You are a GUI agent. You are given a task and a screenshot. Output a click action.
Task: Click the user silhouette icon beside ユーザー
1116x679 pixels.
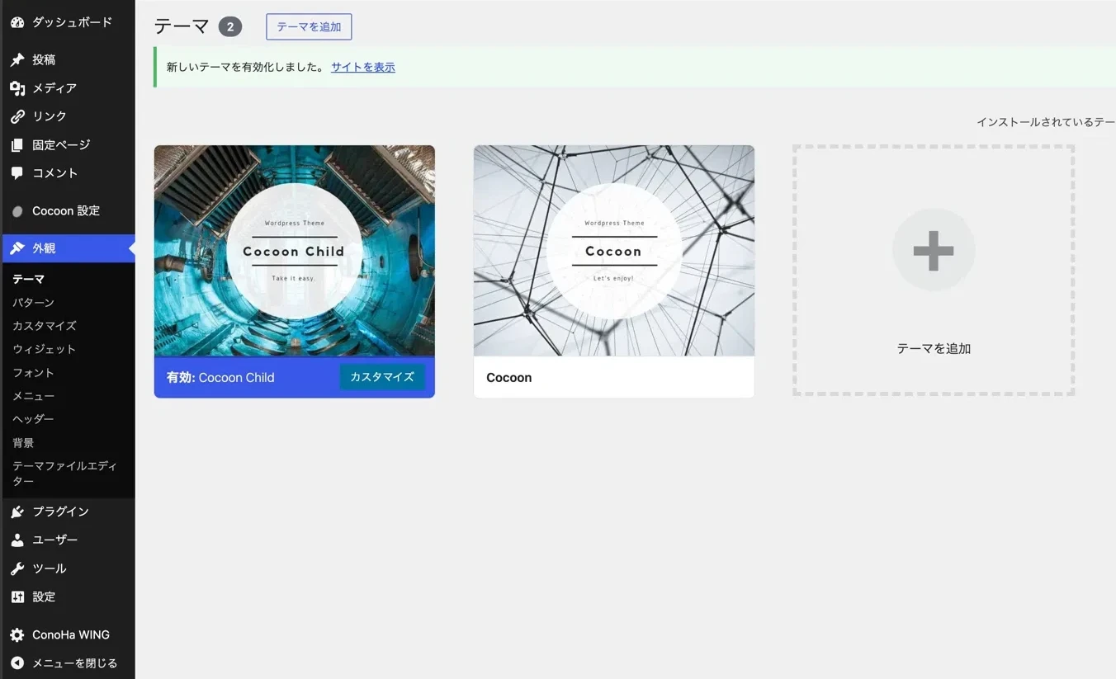17,540
